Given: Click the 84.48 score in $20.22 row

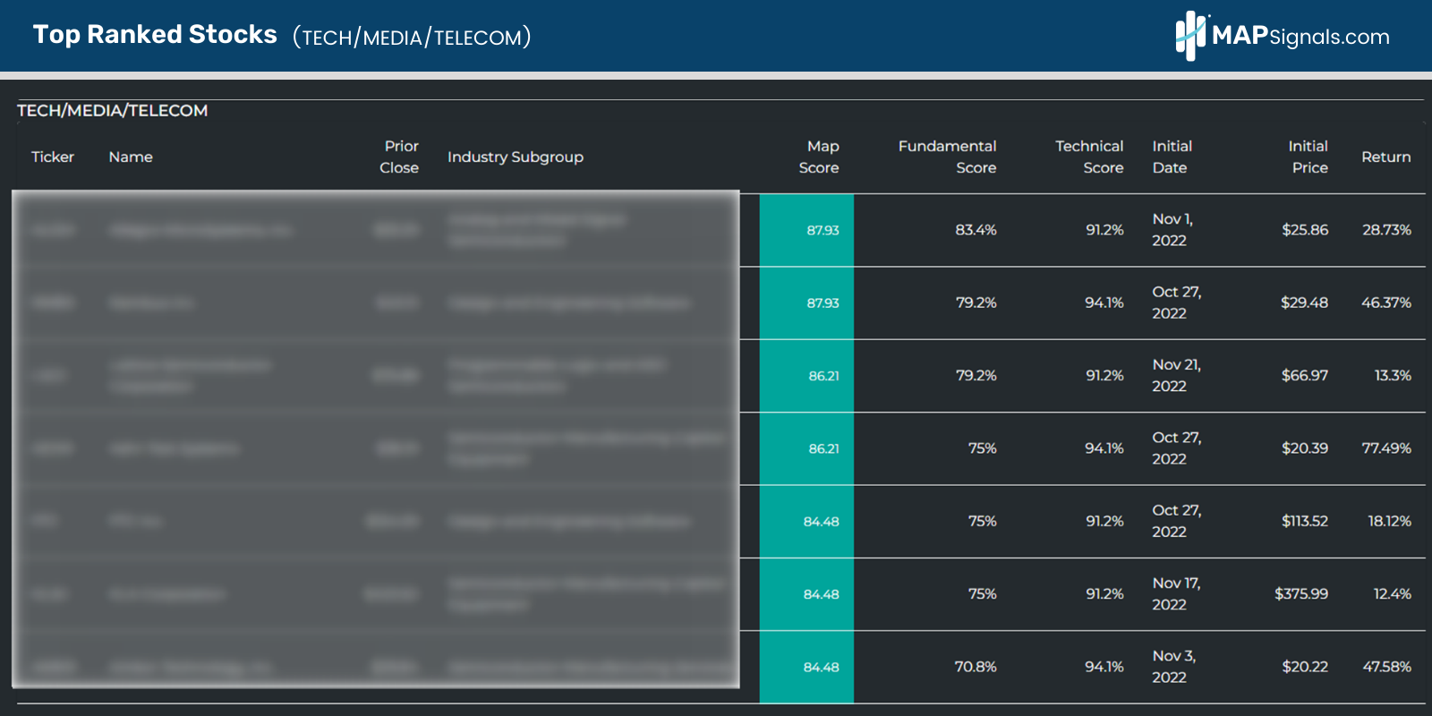Looking at the screenshot, I should (x=822, y=667).
